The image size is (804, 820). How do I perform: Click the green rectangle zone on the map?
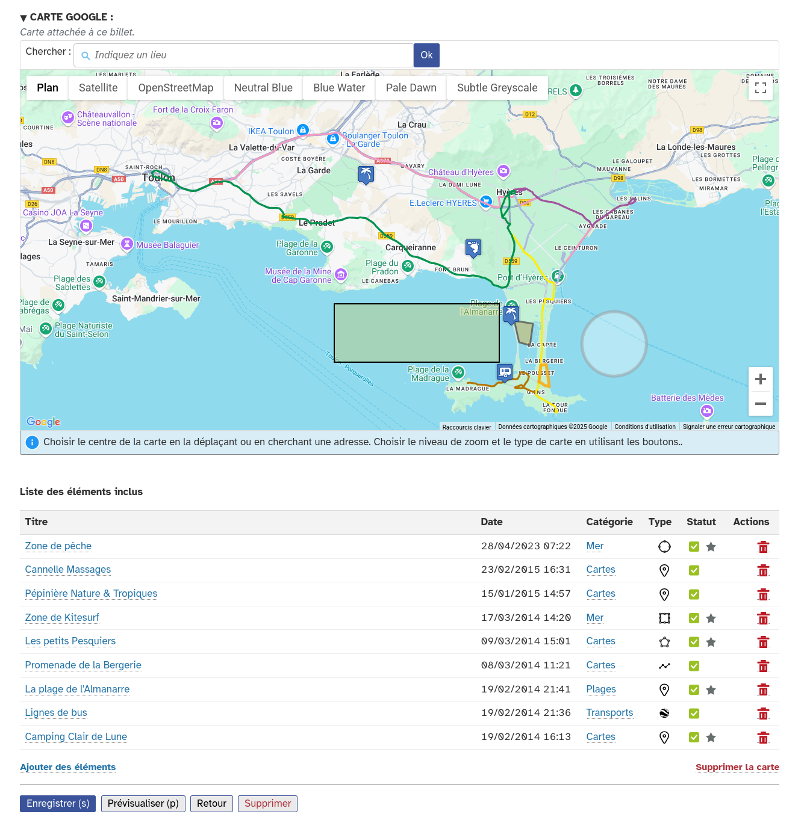click(416, 333)
